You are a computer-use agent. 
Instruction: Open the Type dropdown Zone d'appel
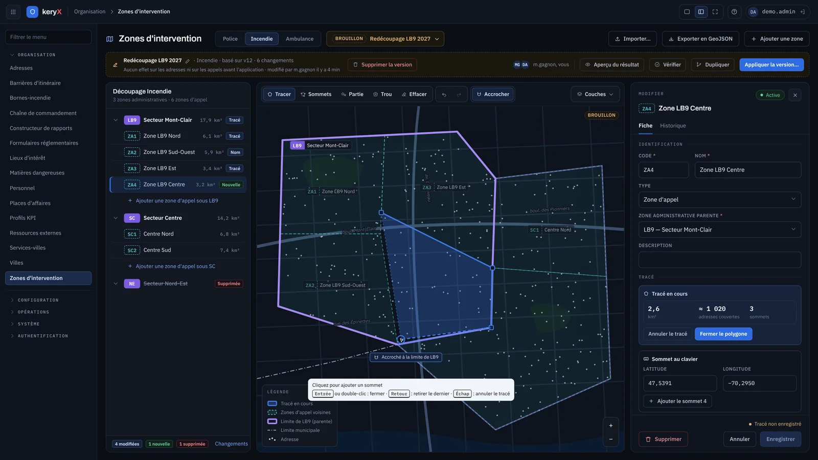coord(719,200)
